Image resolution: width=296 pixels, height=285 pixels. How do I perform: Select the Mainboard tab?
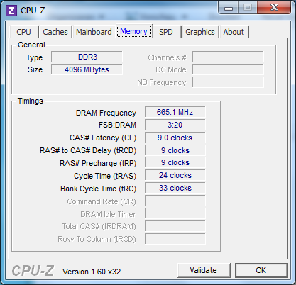pos(94,32)
